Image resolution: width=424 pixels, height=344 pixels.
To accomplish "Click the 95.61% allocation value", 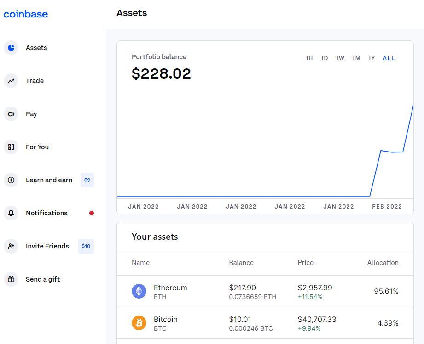I will [x=386, y=291].
